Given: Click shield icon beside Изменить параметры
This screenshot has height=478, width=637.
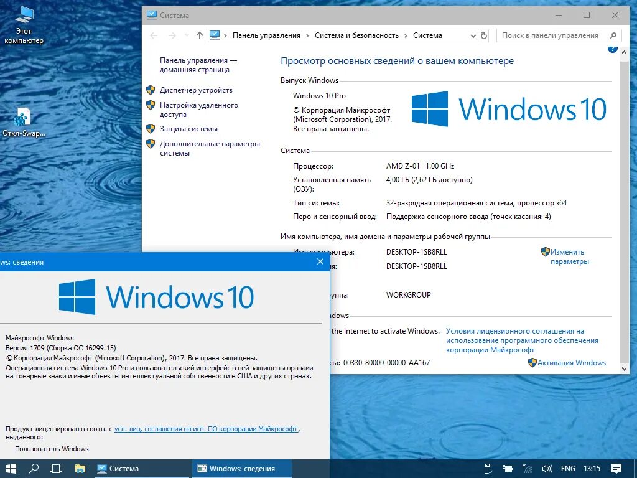Looking at the screenshot, I should click(x=545, y=252).
